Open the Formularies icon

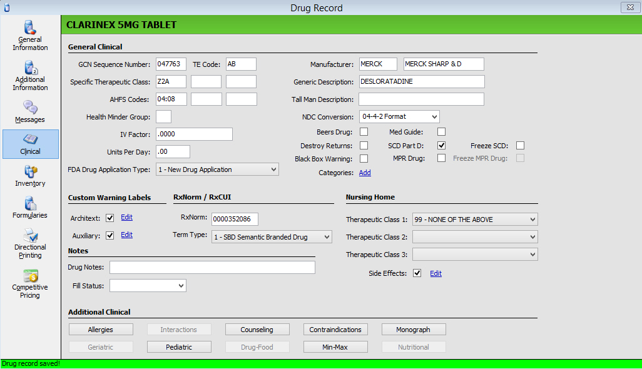(x=30, y=203)
